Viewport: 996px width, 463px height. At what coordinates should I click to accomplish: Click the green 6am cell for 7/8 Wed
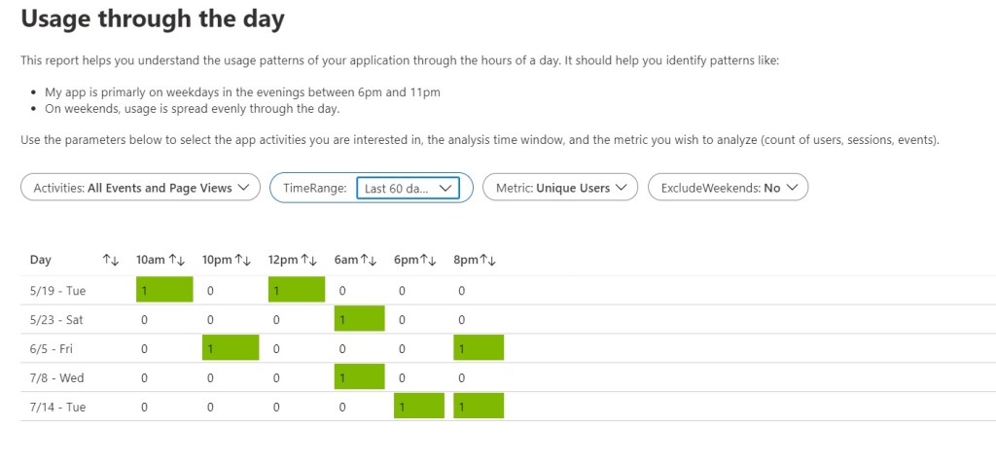pyautogui.click(x=359, y=377)
